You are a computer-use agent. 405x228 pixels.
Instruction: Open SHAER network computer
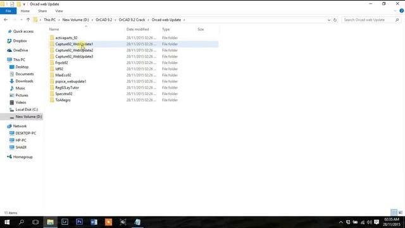coord(21,148)
